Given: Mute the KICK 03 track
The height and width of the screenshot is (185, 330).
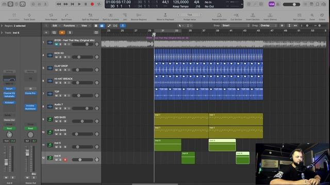Looking at the screenshot, I should (x=56, y=57).
